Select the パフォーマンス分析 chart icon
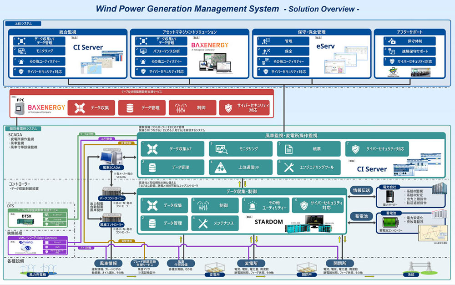Screen dimensions: 455x285 pos(143,51)
